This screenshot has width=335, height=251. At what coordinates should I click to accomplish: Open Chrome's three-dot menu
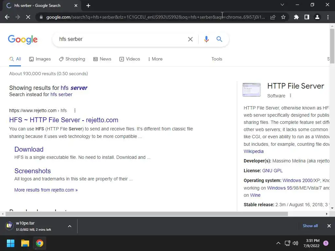coord(328,17)
